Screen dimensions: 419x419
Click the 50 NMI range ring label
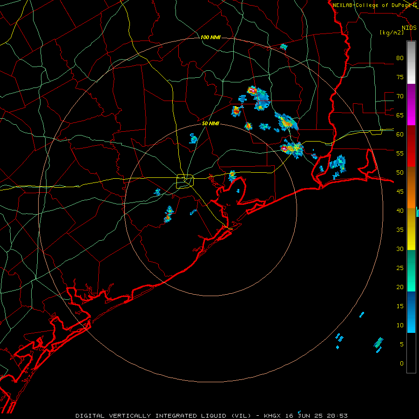pyautogui.click(x=210, y=123)
